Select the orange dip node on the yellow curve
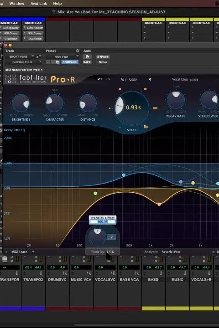Image resolution: width=219 pixels, height=328 pixels. point(159,204)
